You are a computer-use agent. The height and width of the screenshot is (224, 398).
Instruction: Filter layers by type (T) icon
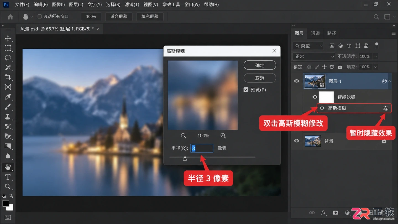click(x=349, y=46)
